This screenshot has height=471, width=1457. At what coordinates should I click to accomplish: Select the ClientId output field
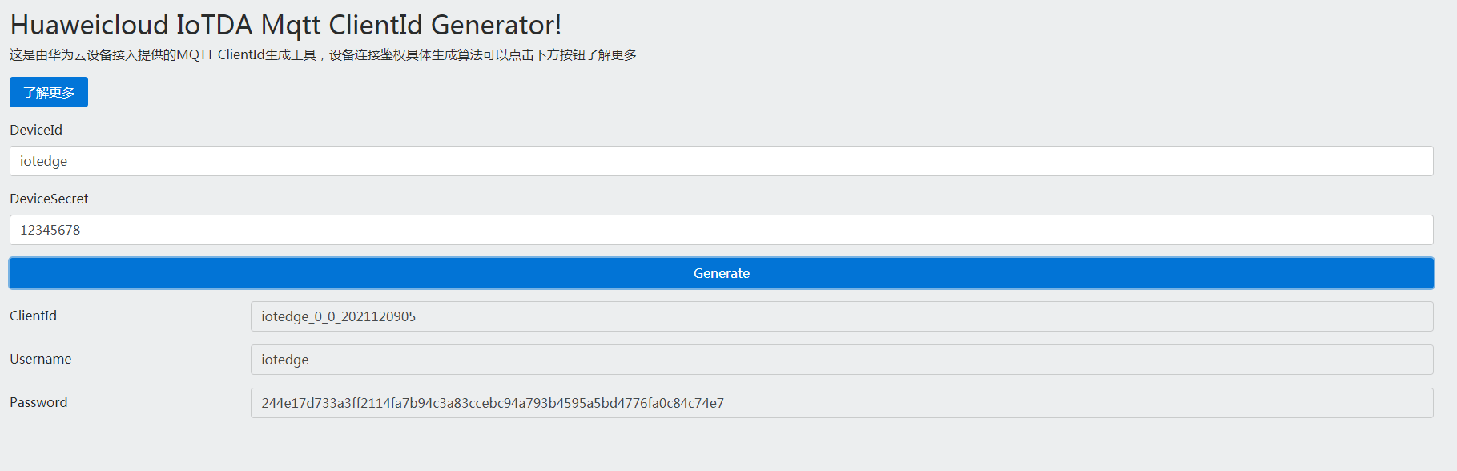tap(841, 316)
